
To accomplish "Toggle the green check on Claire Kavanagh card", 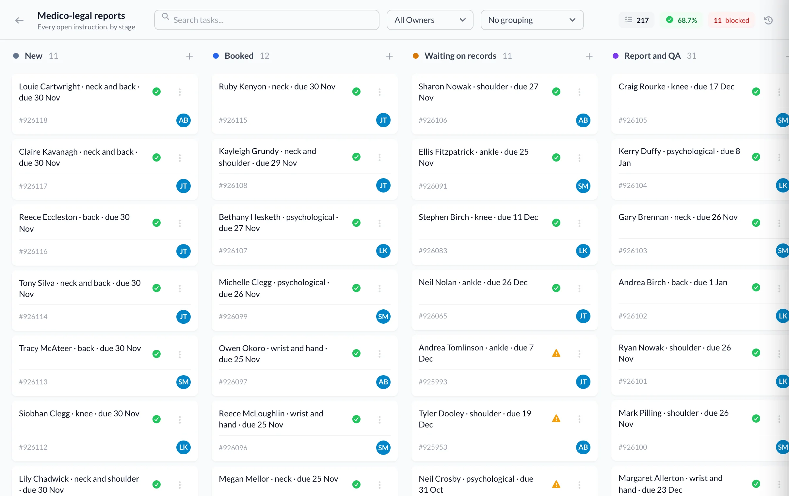I will [x=157, y=158].
